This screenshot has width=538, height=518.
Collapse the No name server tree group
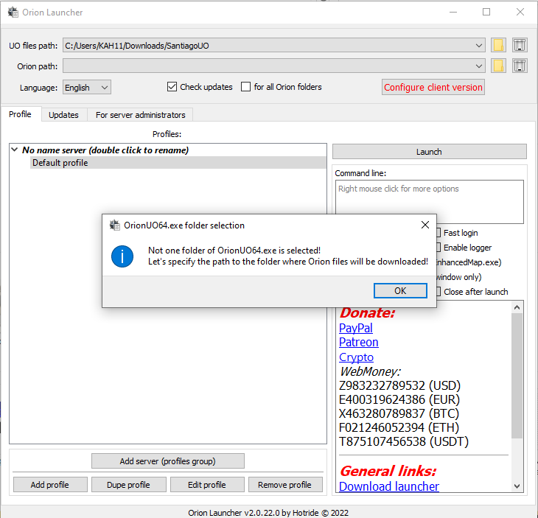coord(15,150)
